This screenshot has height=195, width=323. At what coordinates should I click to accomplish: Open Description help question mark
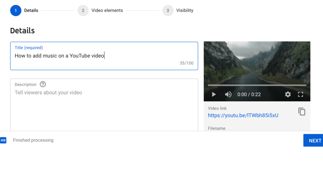coord(43,84)
